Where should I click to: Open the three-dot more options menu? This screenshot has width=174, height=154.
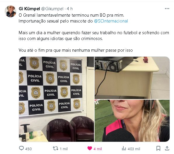tap(167, 9)
